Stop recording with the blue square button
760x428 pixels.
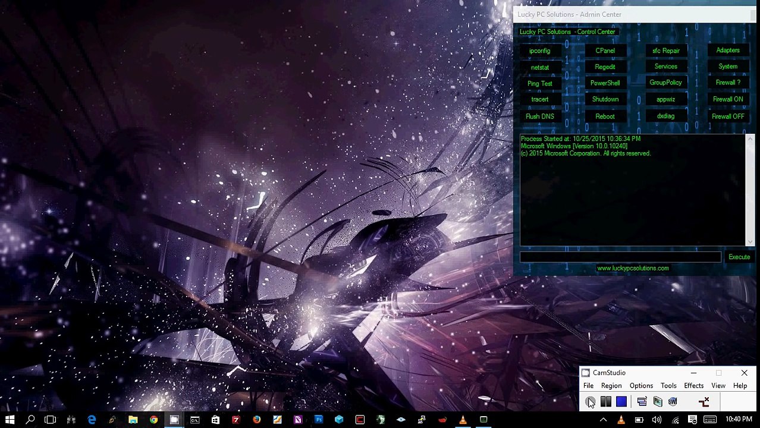tap(621, 402)
